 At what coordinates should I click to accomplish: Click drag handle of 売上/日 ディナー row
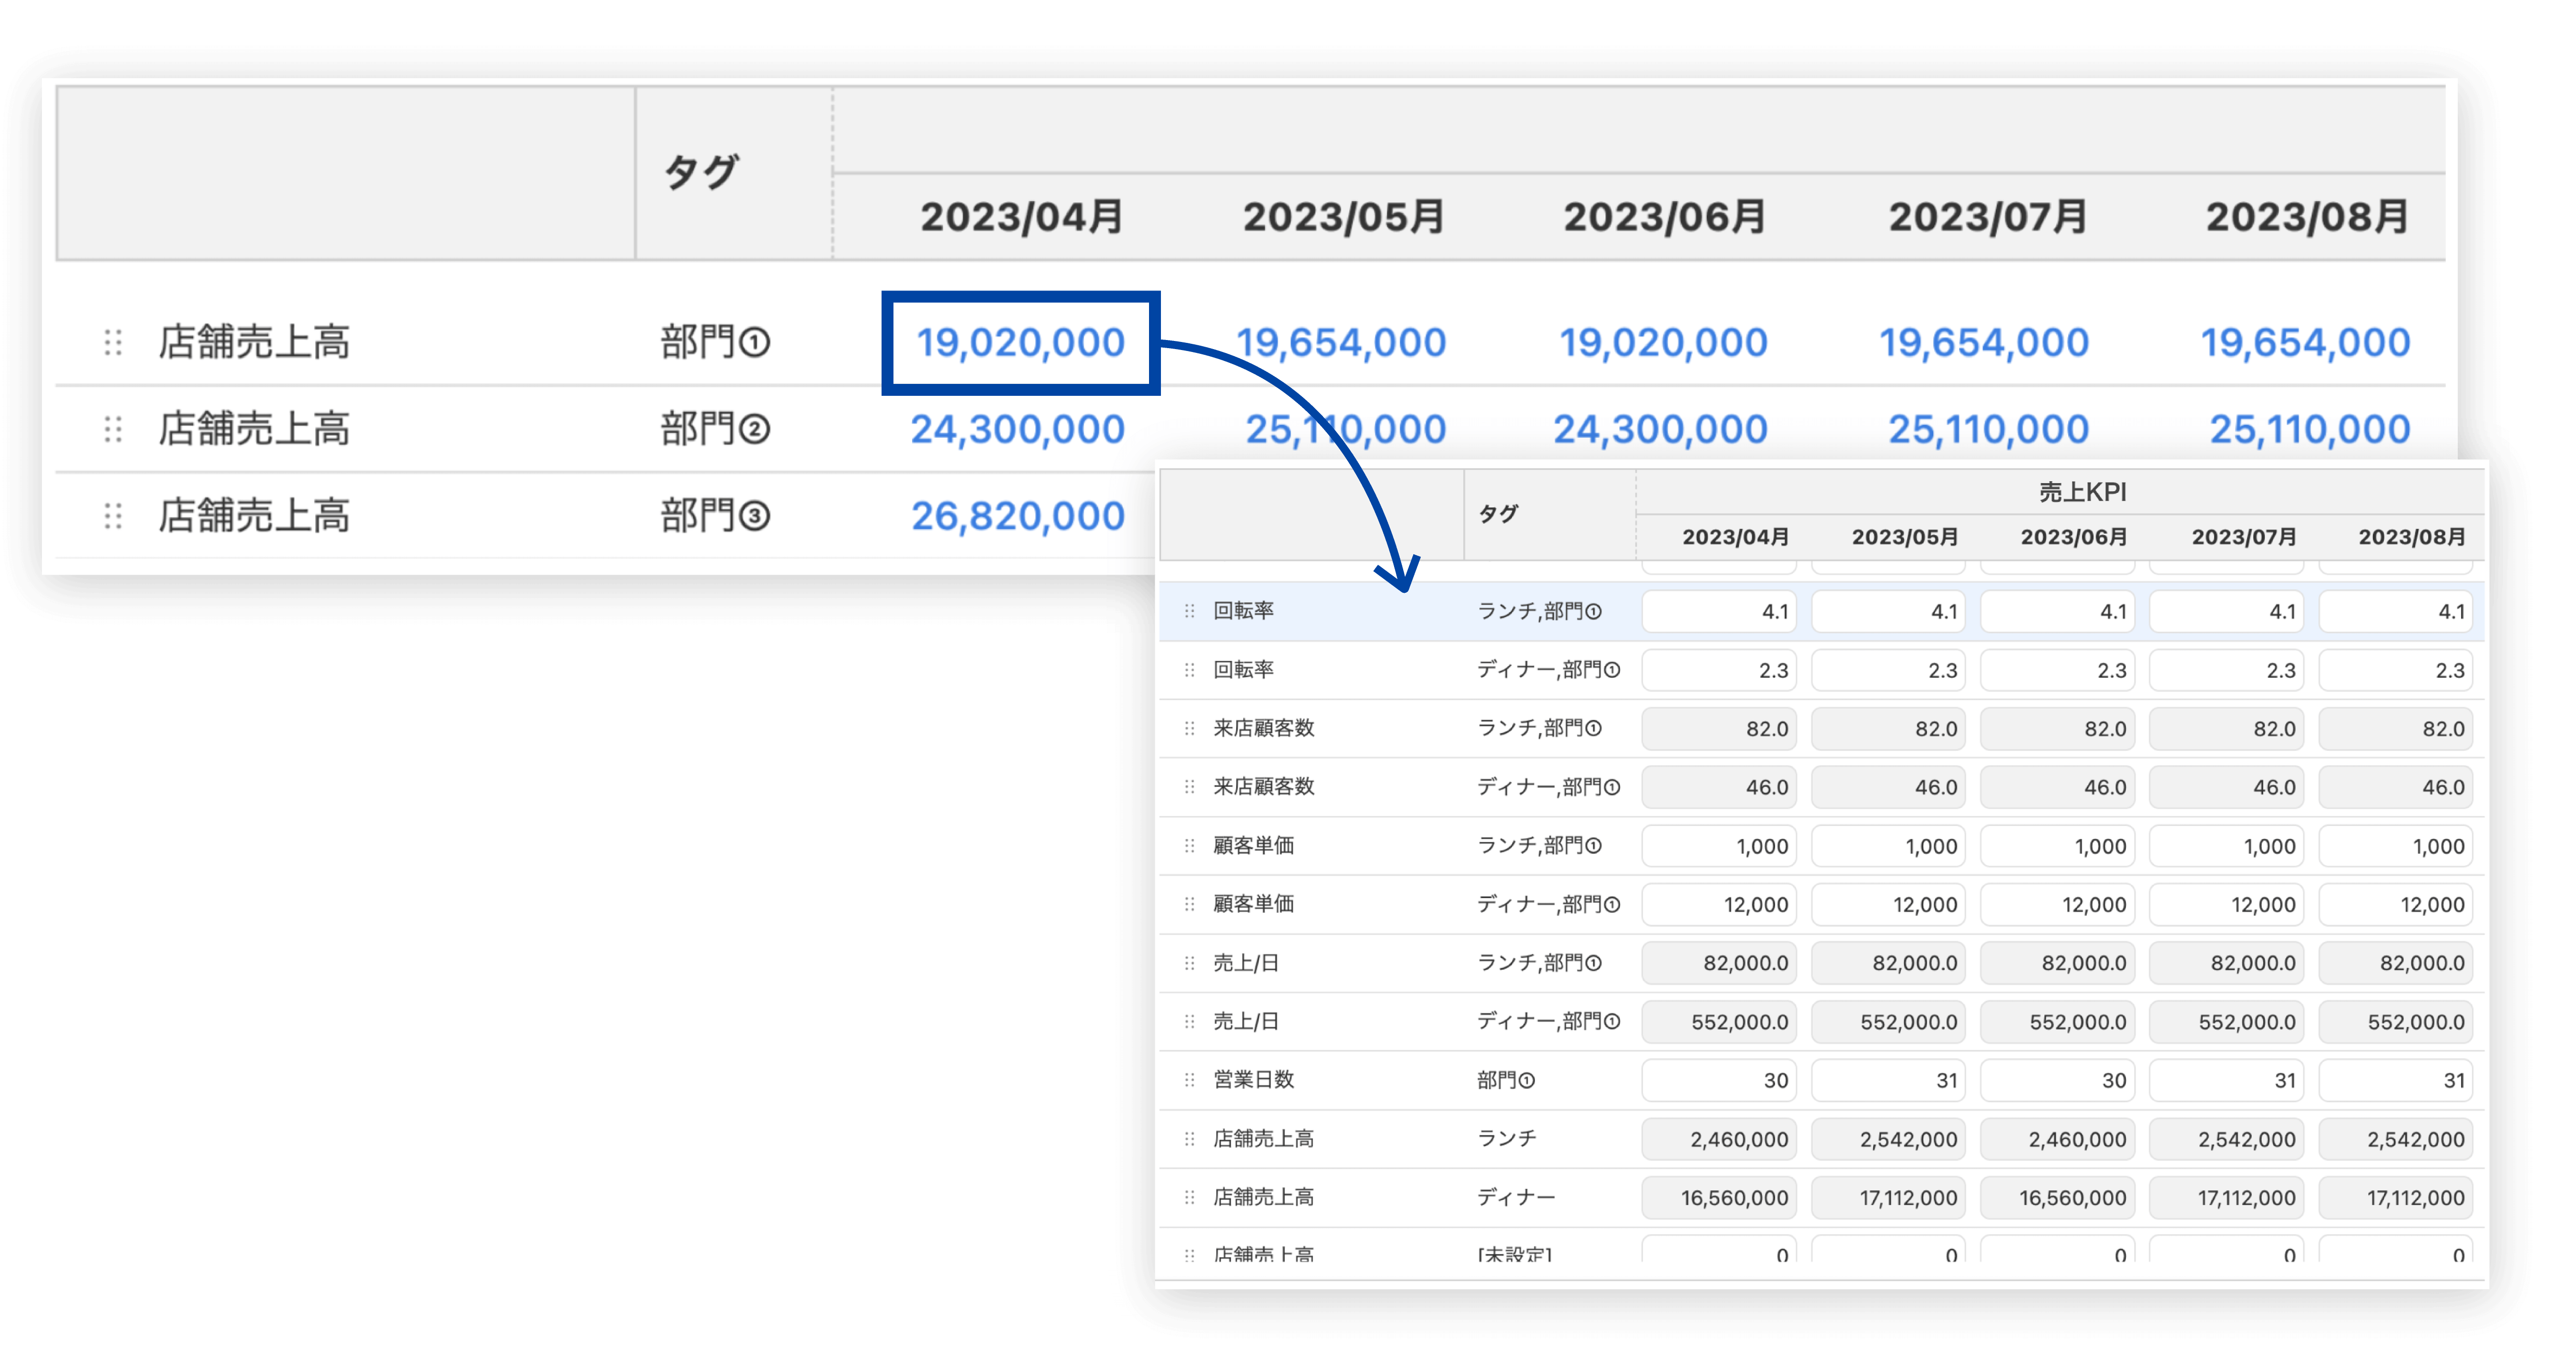(1189, 1021)
